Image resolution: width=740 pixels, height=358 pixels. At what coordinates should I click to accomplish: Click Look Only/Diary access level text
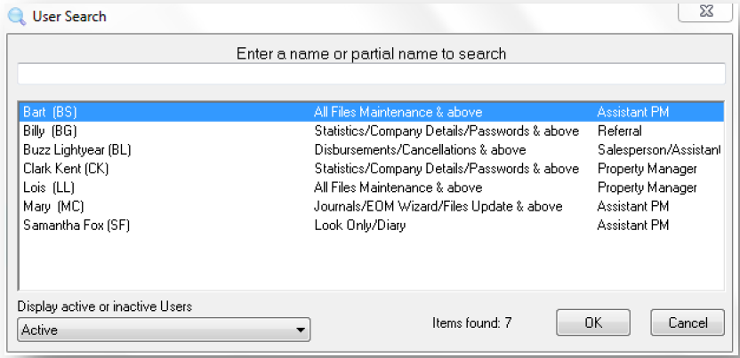[x=359, y=225]
